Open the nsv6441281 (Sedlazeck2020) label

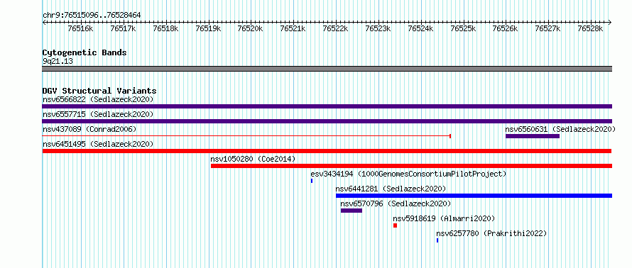pyautogui.click(x=391, y=189)
